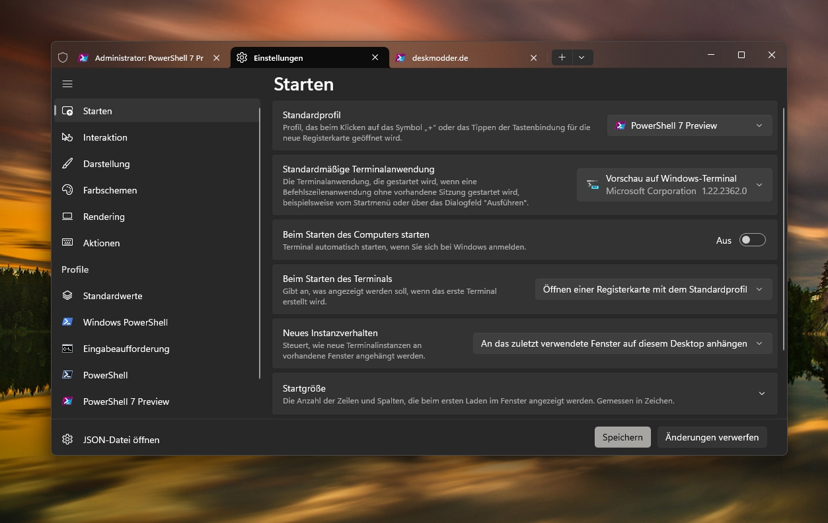Open Neues Instanzverhalten dropdown
Image resolution: width=828 pixels, height=523 pixels.
click(x=622, y=343)
